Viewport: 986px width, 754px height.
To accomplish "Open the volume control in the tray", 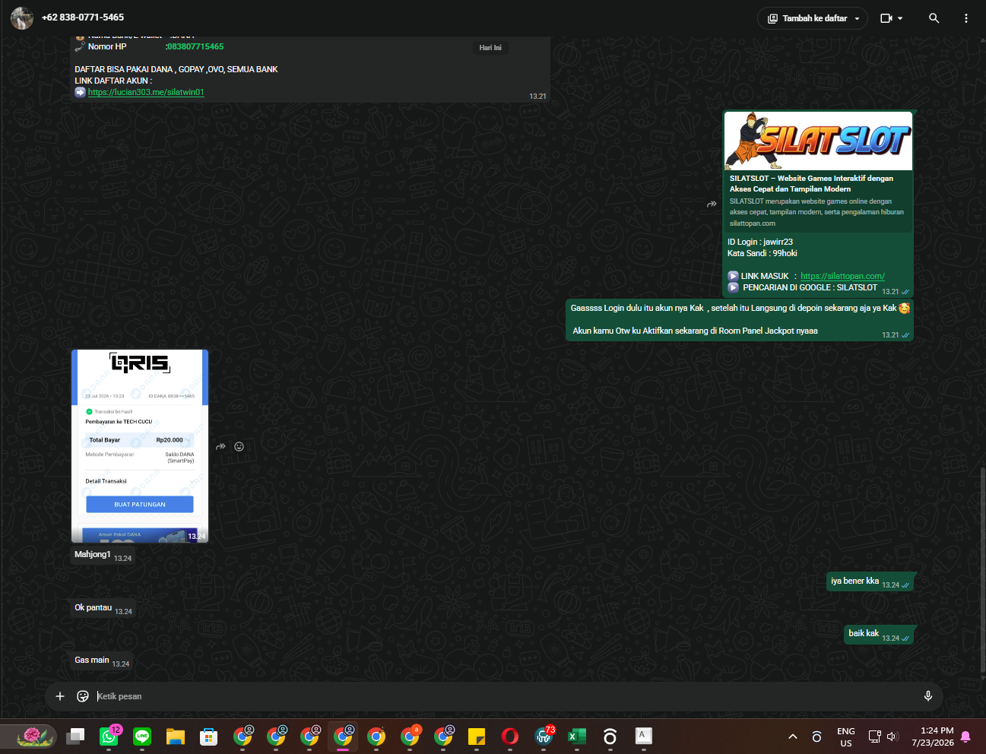I will coord(892,737).
